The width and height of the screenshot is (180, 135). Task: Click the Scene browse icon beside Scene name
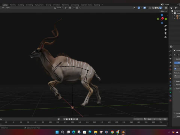coord(162,4)
